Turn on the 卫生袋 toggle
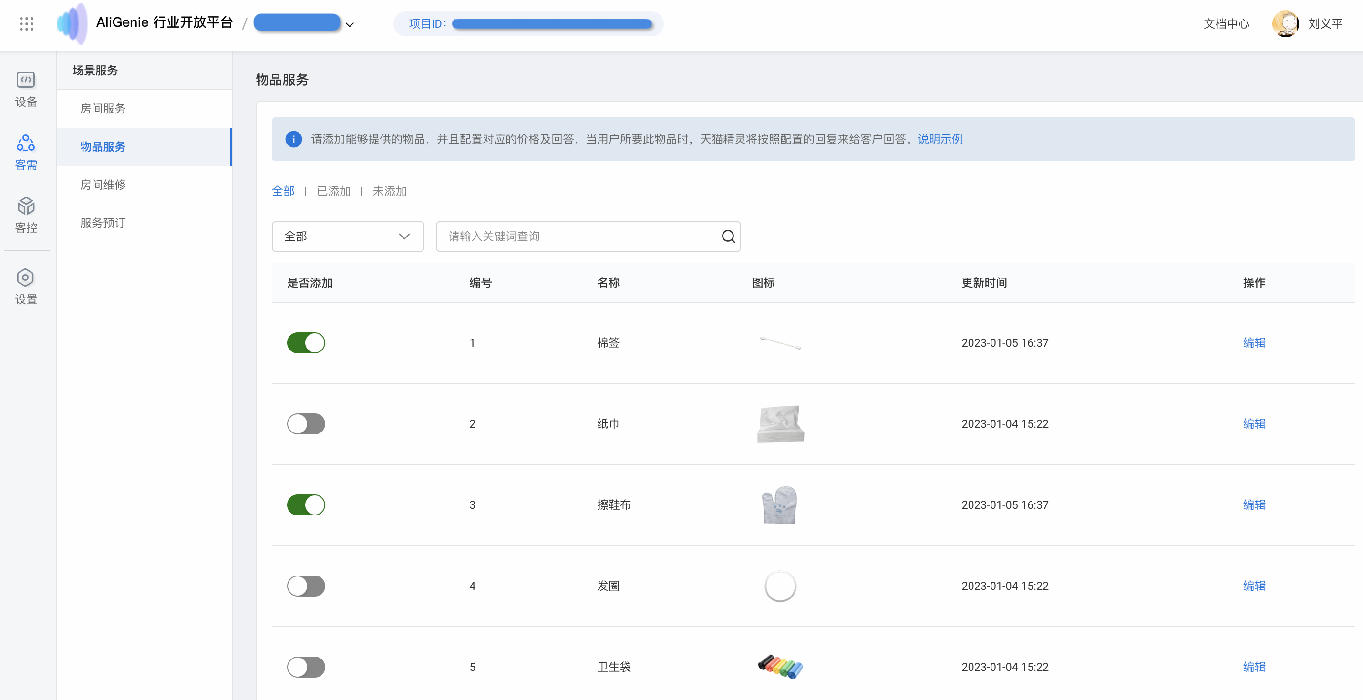This screenshot has height=700, width=1363. point(306,667)
